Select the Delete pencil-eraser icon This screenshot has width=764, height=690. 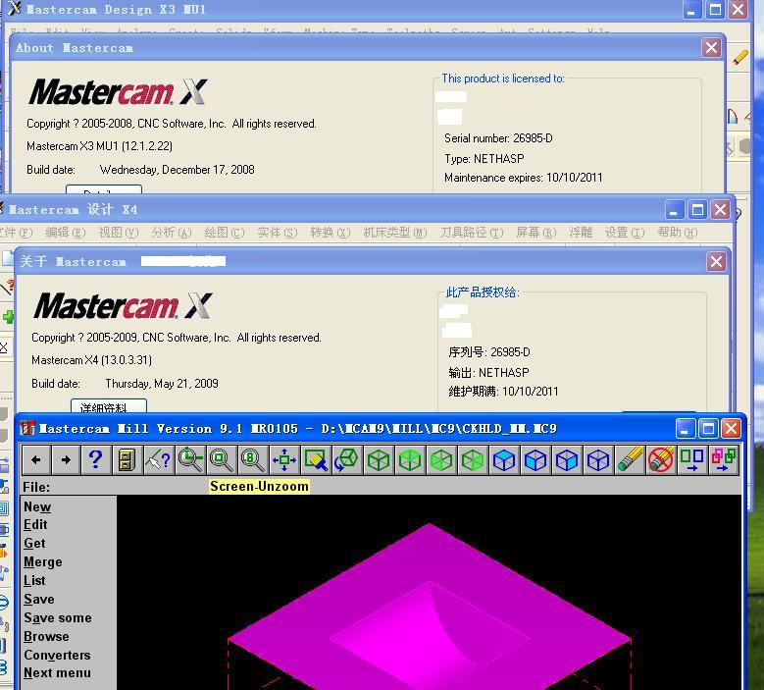[x=630, y=460]
